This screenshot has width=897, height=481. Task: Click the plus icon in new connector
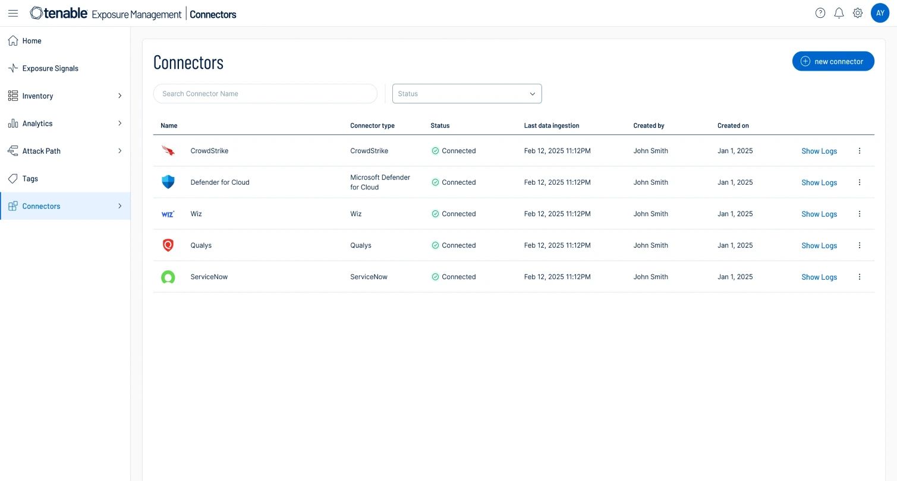(805, 61)
